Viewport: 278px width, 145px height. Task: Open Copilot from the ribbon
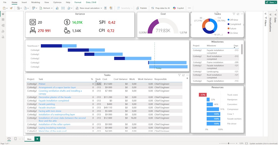click(179, 8)
